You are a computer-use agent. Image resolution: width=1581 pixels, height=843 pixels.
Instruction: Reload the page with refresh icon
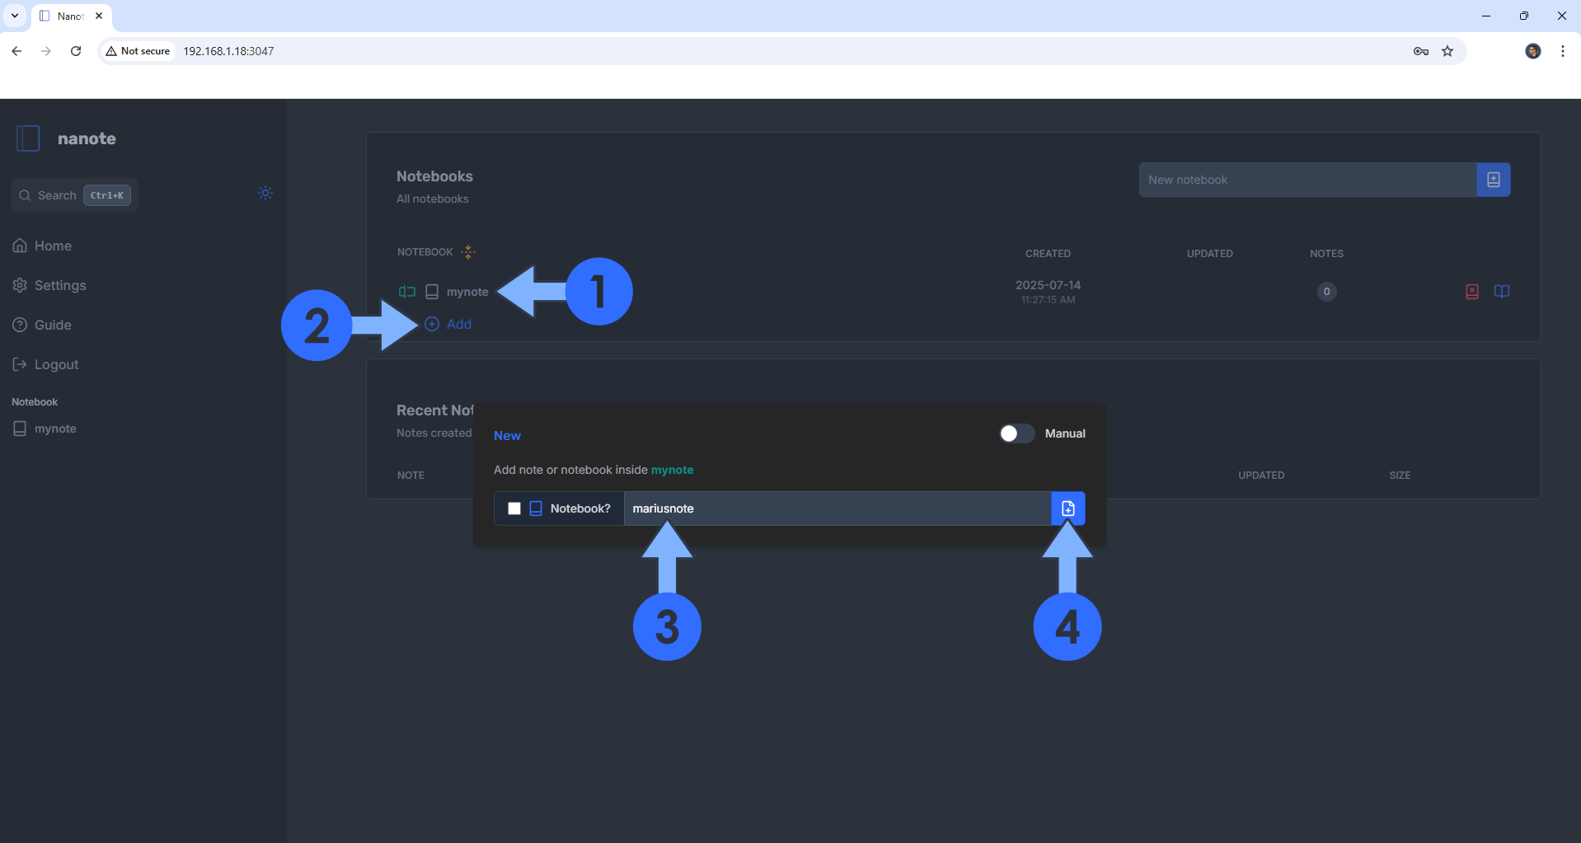click(76, 51)
